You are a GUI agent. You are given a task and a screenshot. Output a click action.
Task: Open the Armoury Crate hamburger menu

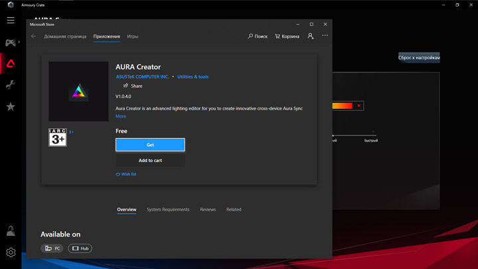pyautogui.click(x=11, y=21)
